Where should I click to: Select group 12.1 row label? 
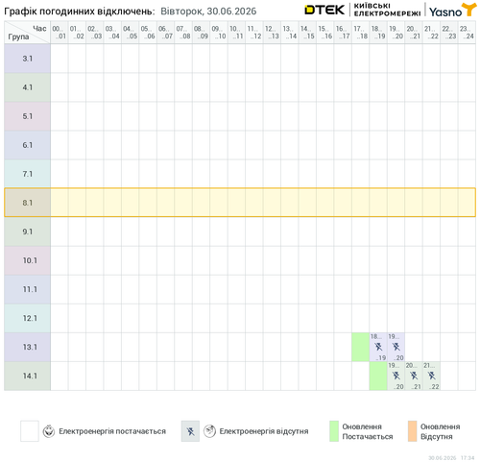27,318
